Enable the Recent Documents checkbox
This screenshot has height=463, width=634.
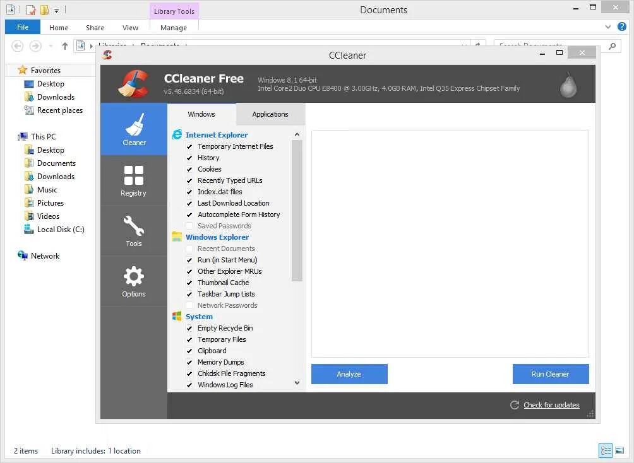[189, 249]
